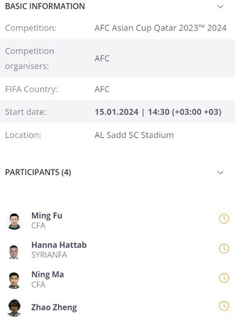Viewport: 235px width, 319px height.
Task: Click the start date 15.01.2024 value
Action: point(116,112)
